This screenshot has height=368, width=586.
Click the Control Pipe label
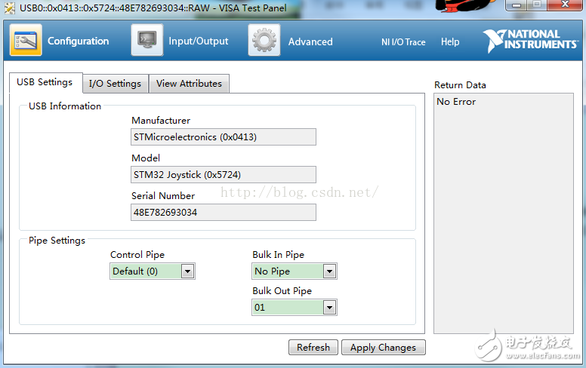click(x=137, y=255)
